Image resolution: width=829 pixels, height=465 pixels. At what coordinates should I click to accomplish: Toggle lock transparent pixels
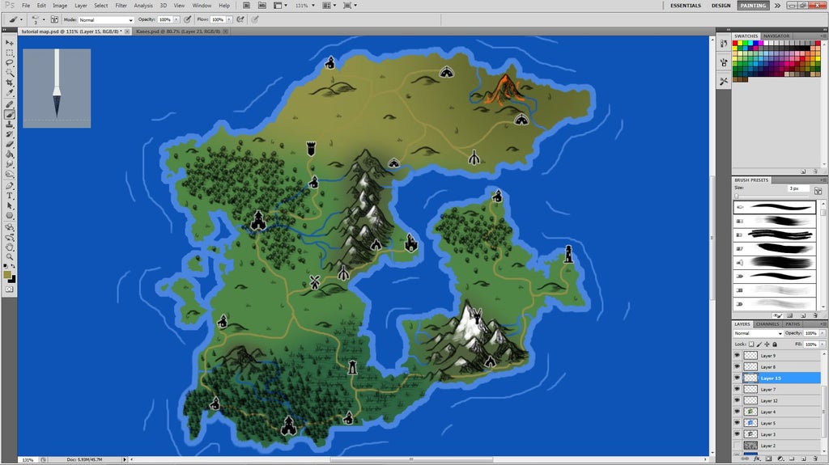pyautogui.click(x=751, y=344)
